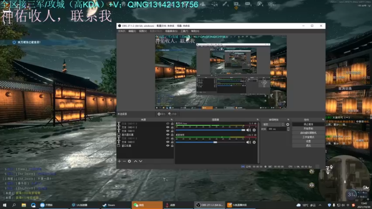The width and height of the screenshot is (372, 209).
Task: Click the volume speaker icon in system tray
Action: (343, 205)
